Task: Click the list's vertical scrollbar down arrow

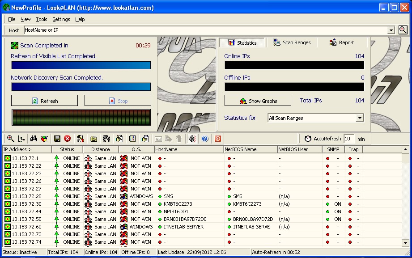Action: click(x=405, y=243)
